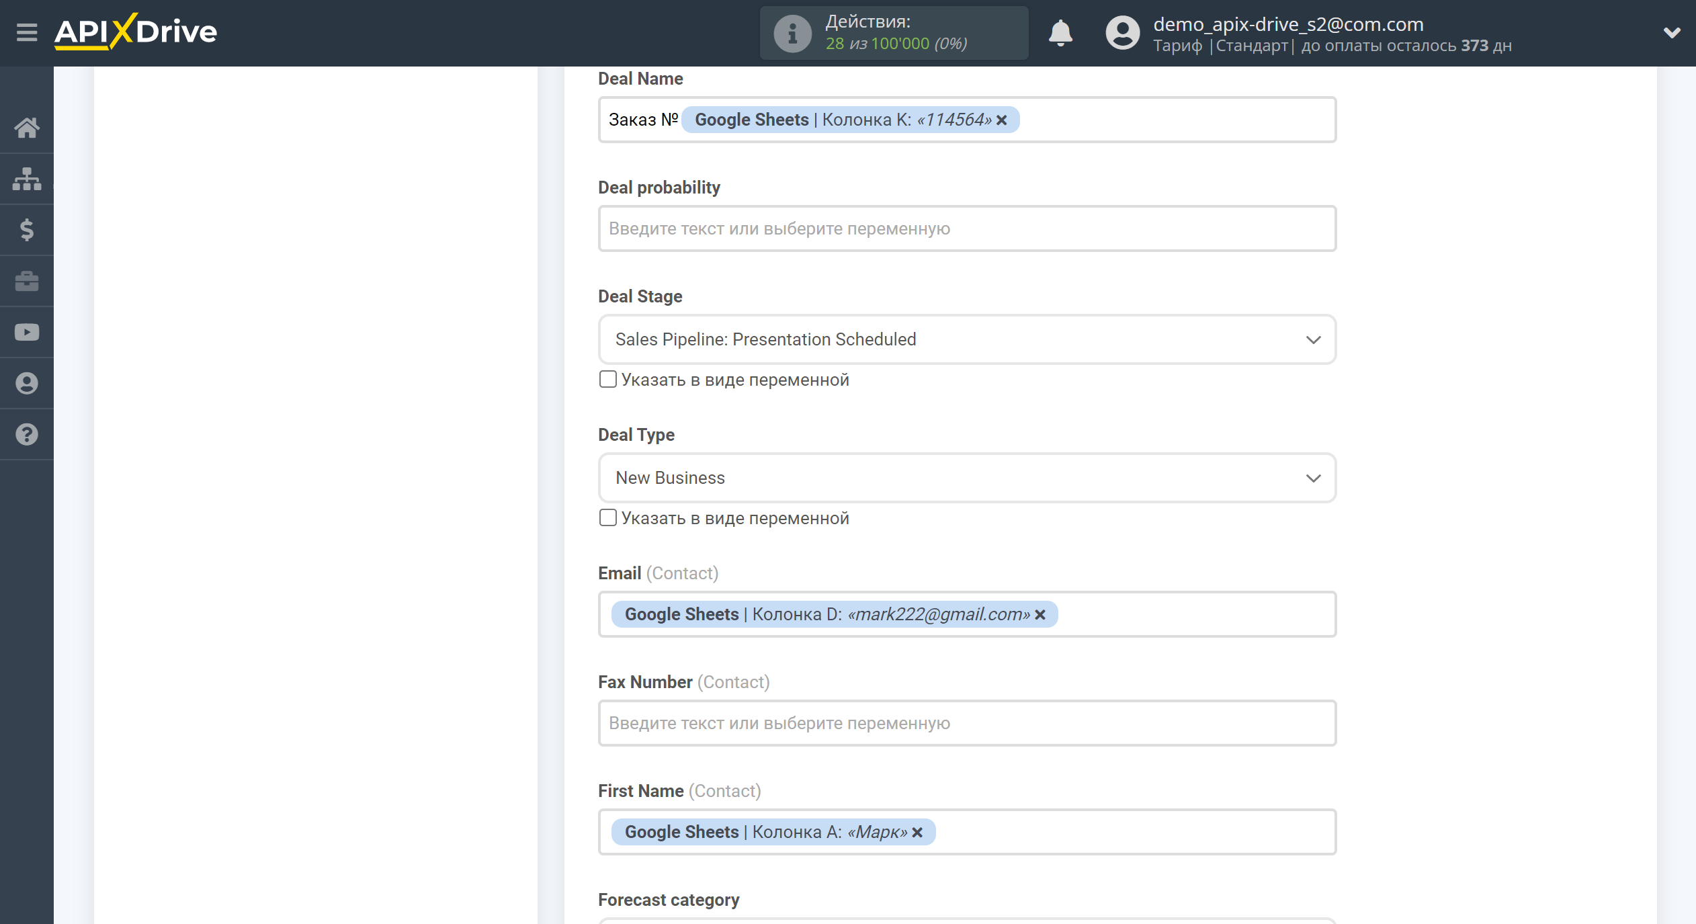Open the notifications bell
This screenshot has height=924, width=1696.
(x=1060, y=33)
